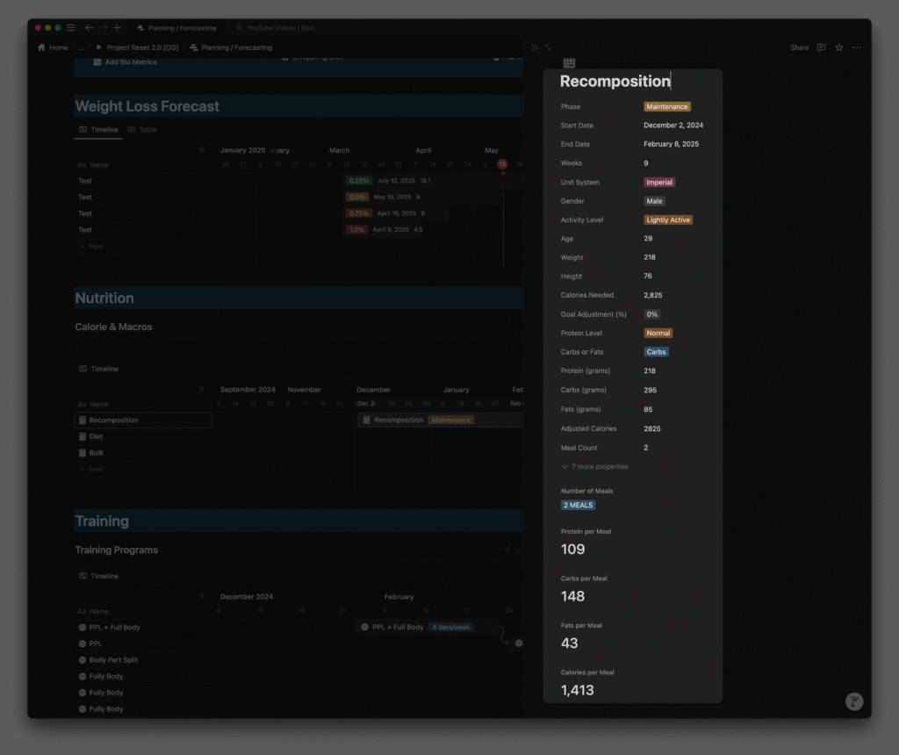Image resolution: width=899 pixels, height=755 pixels.
Task: Open the Phase Maintenance select dropdown
Action: click(666, 107)
